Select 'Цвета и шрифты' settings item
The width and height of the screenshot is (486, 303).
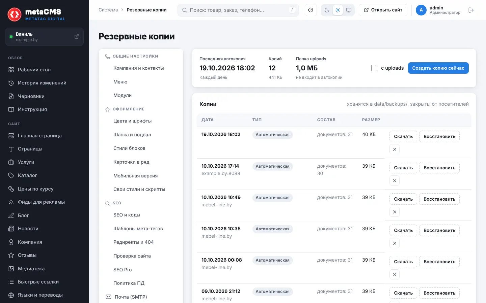(x=141, y=121)
